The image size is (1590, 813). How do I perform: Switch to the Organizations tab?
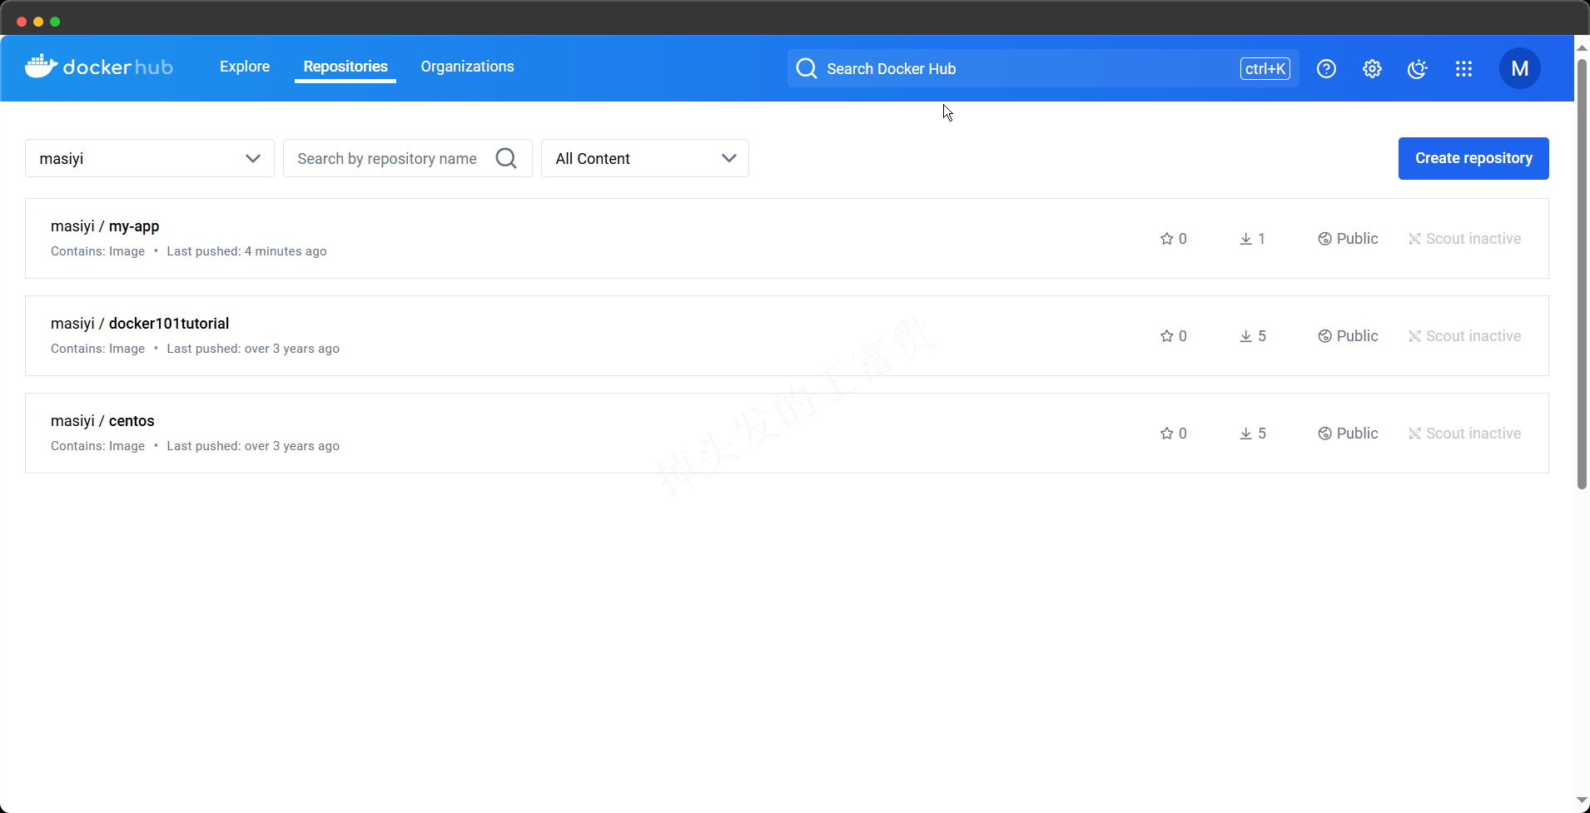click(467, 67)
